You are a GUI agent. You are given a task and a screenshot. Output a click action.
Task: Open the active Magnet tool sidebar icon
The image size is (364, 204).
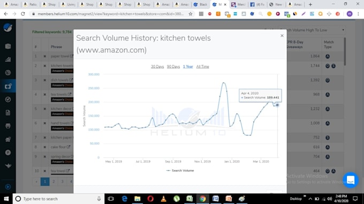[x=8, y=86]
